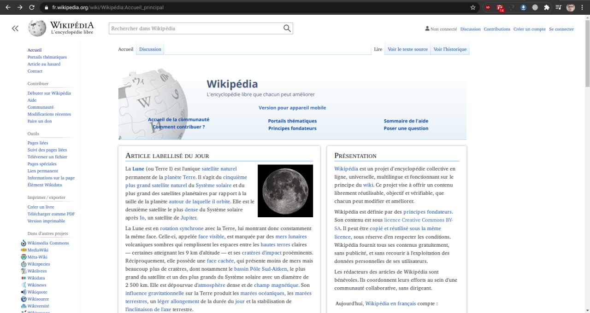Viewport: 590px width, 313px height.
Task: Click Poser une question
Action: click(406, 128)
